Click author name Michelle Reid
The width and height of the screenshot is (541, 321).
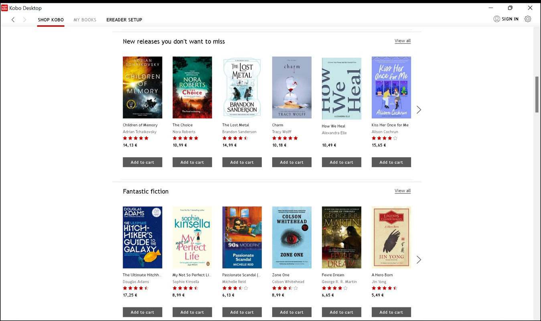point(234,282)
